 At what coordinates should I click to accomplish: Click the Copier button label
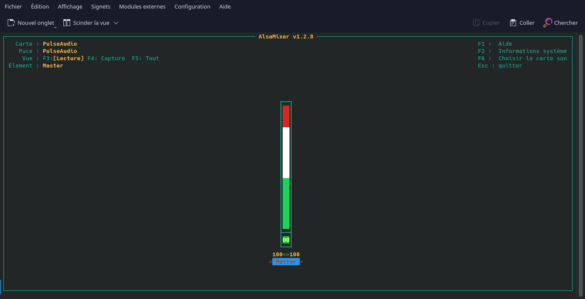(491, 23)
